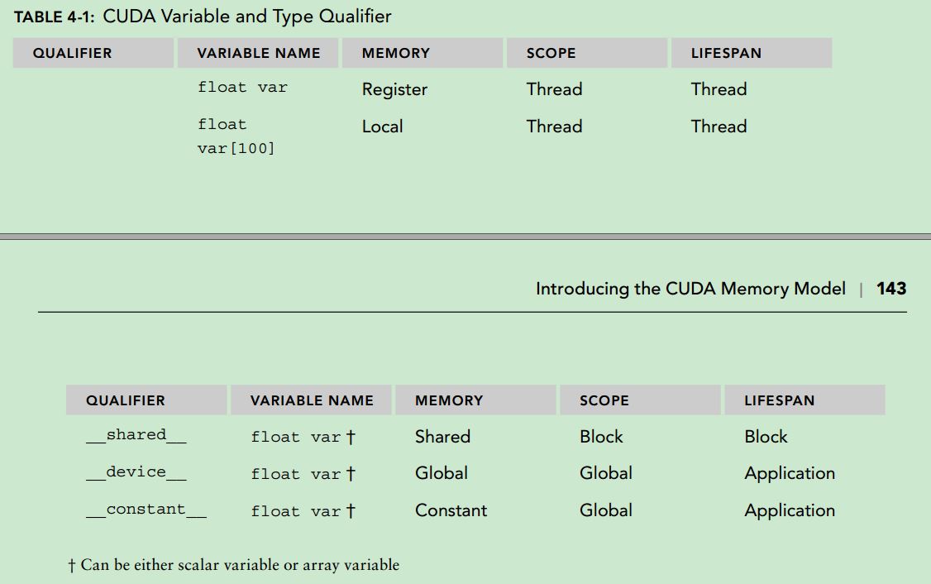
Task: Select the __constant__ qualifier text
Action: [146, 510]
